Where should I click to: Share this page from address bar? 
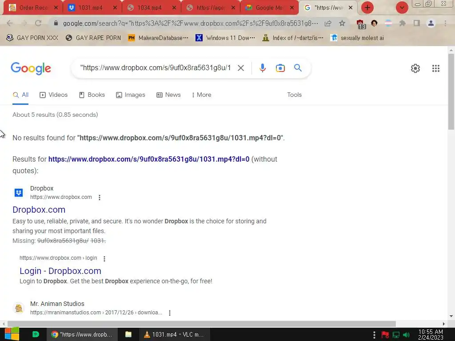[328, 23]
